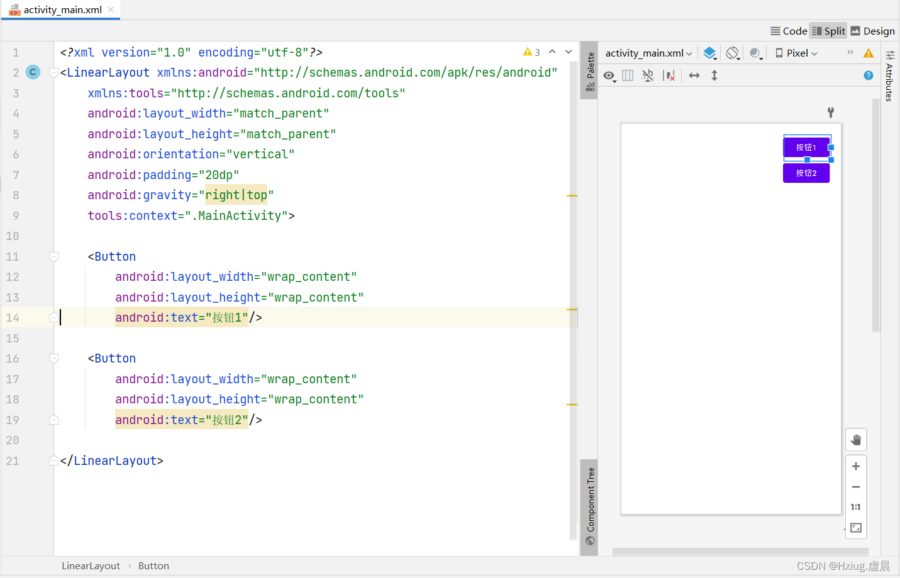Viewport: 900px width, 578px height.
Task: Click the fold end marker on line 14
Action: point(54,318)
